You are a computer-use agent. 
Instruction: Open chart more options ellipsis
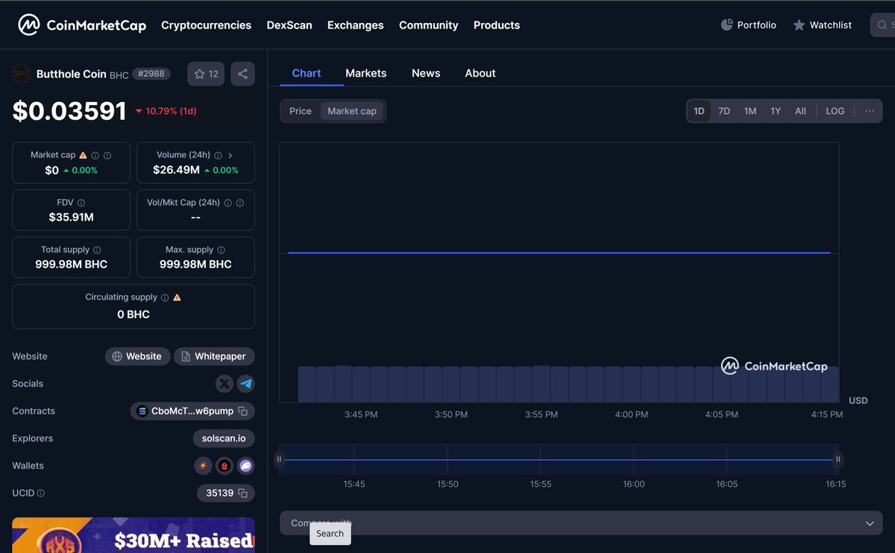[x=870, y=111]
